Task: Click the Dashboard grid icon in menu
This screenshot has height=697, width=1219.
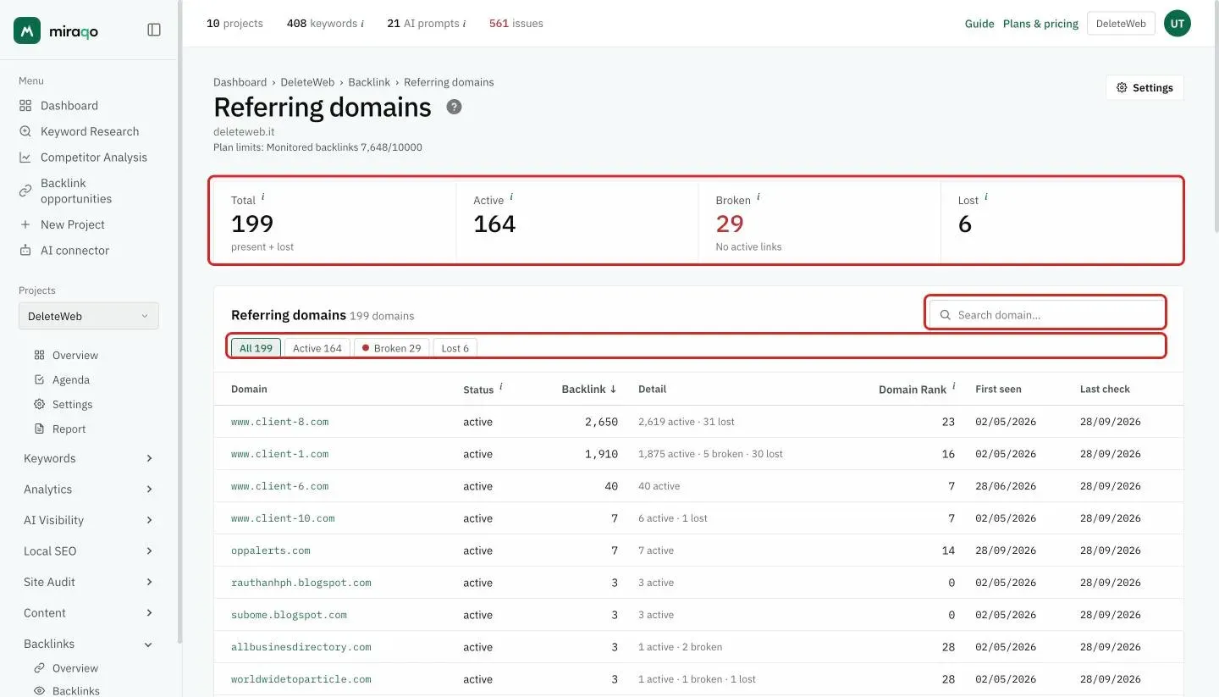Action: pyautogui.click(x=25, y=106)
